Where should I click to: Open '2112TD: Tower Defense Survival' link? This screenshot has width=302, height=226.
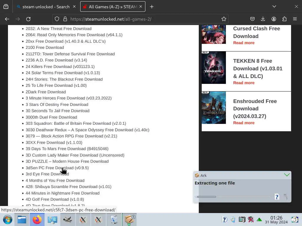coord(70,54)
